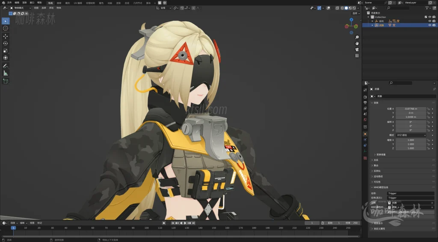438x242 pixels.
Task: Toggle X-ray mode in viewport header
Action: pos(337,8)
